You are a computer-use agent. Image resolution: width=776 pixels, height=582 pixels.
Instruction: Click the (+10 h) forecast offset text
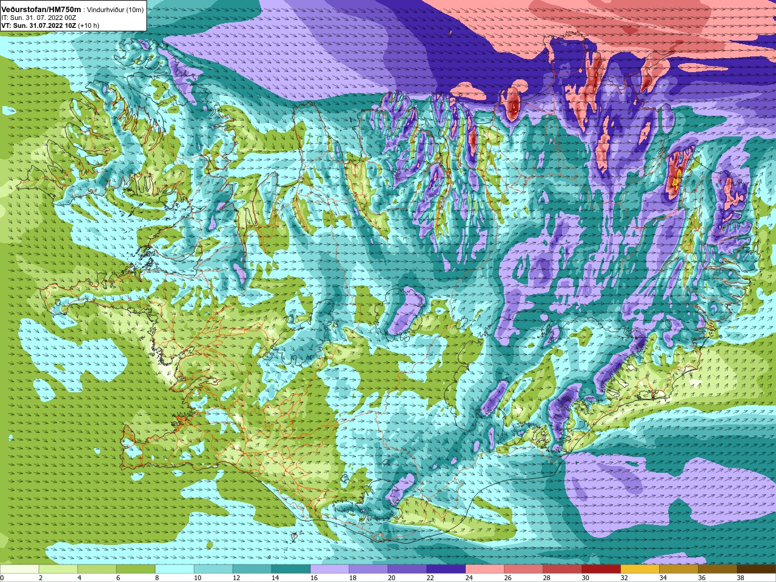click(x=89, y=25)
